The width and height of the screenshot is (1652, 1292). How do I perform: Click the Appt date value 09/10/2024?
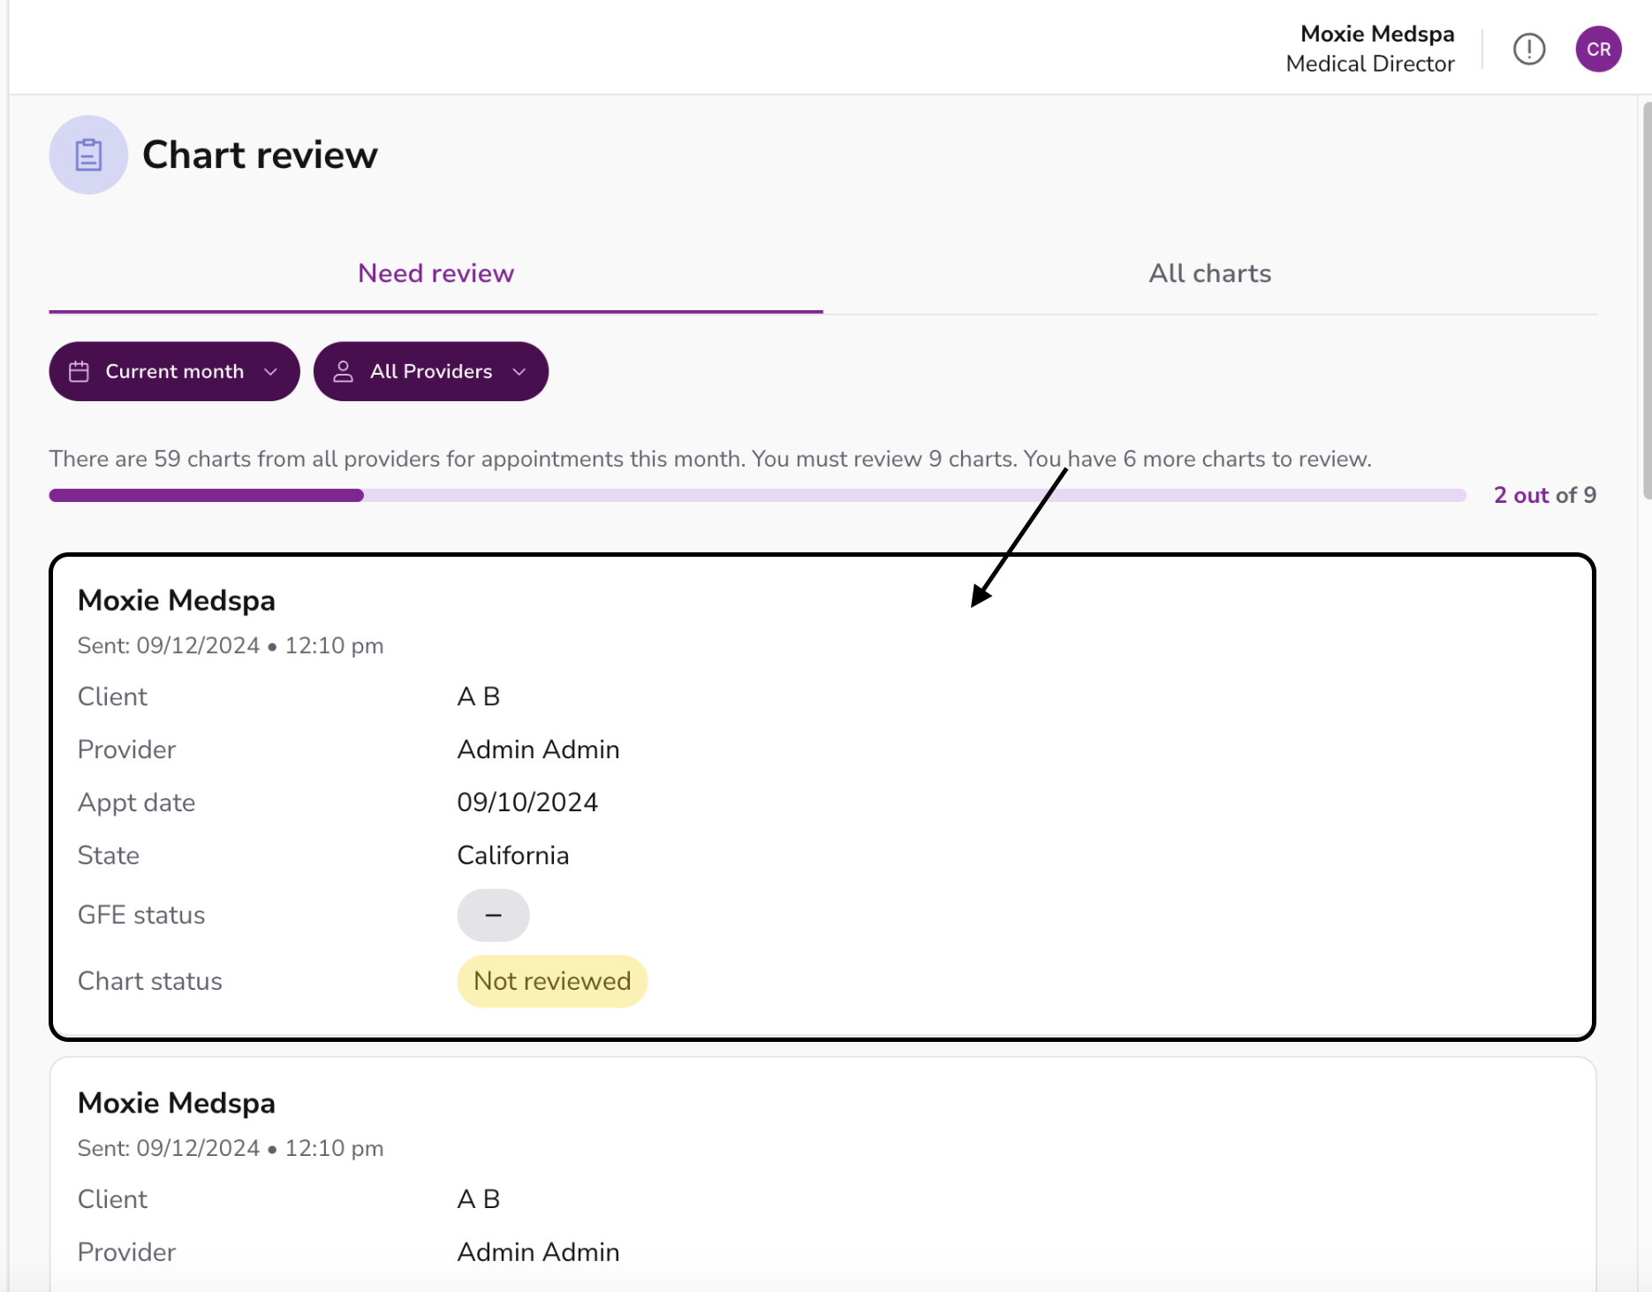point(527,802)
